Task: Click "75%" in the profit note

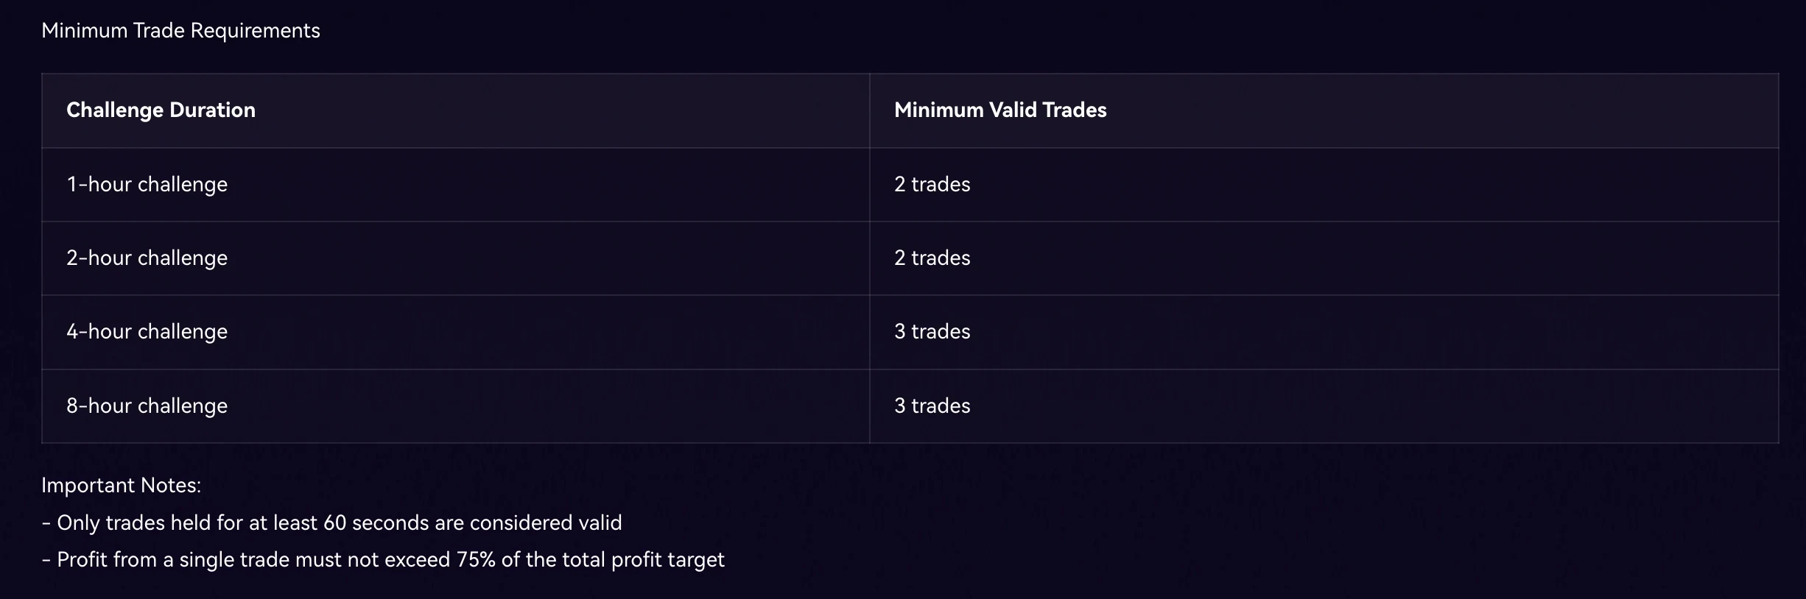Action: 475,560
